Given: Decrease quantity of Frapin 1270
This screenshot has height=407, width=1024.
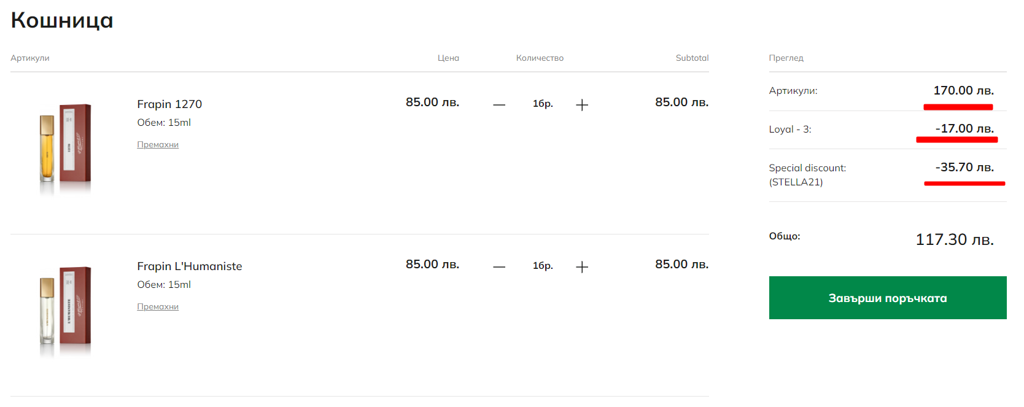Looking at the screenshot, I should point(499,105).
